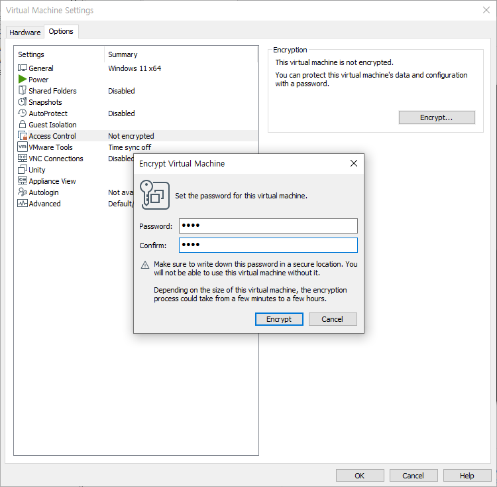Select the VNC Connections row label

point(56,159)
